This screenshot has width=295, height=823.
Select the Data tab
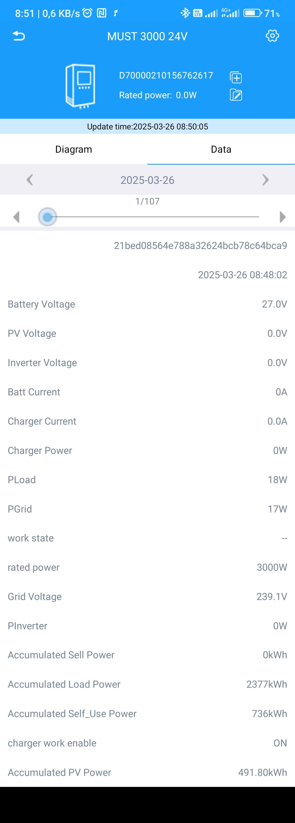[221, 149]
